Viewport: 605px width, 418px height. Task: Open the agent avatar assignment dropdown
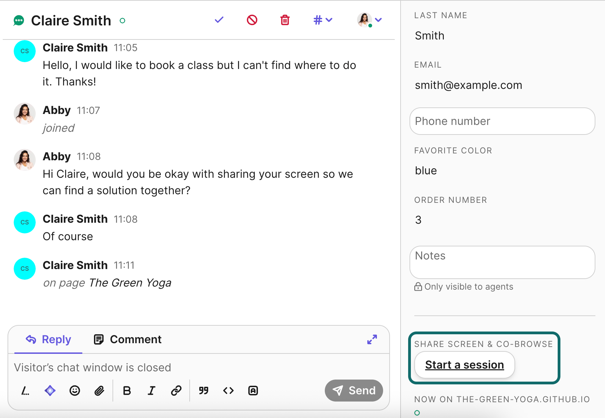click(369, 20)
